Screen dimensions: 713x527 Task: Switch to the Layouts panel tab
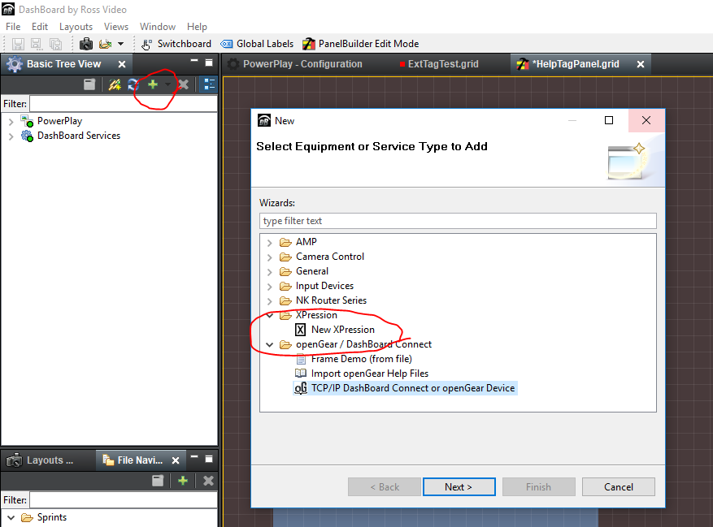point(40,460)
